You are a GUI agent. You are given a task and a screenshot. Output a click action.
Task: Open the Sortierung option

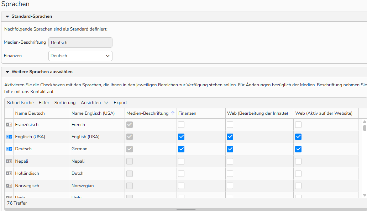click(65, 103)
